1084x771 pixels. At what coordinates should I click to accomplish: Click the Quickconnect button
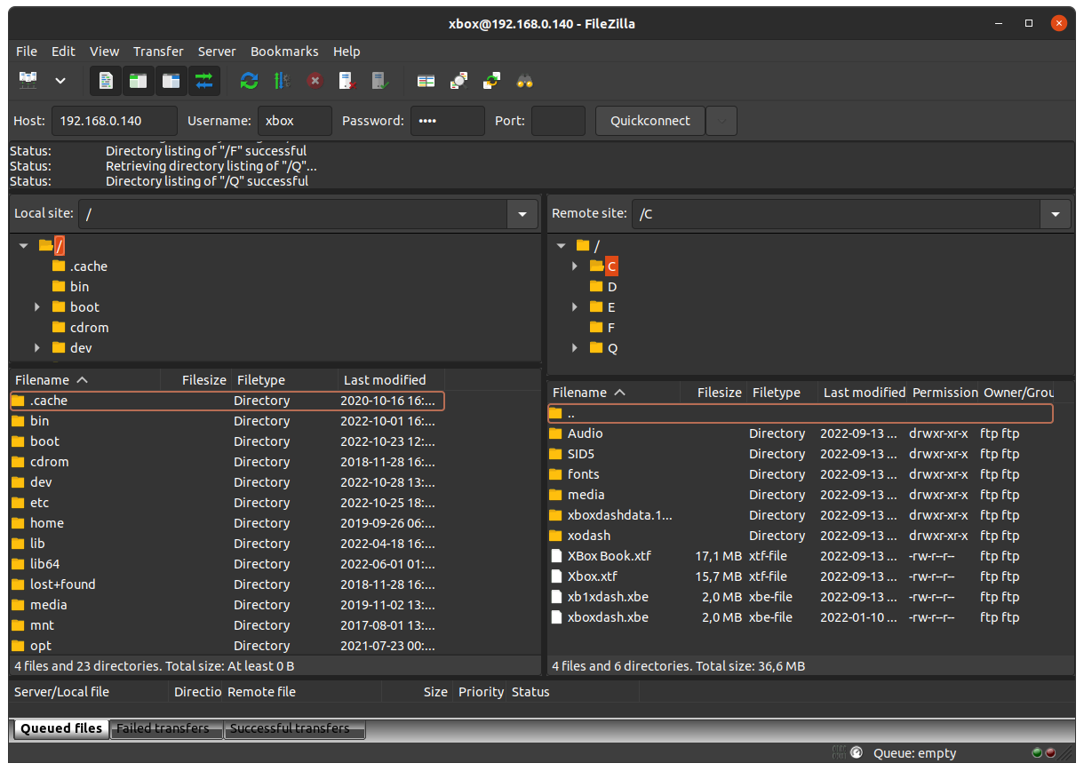click(650, 121)
